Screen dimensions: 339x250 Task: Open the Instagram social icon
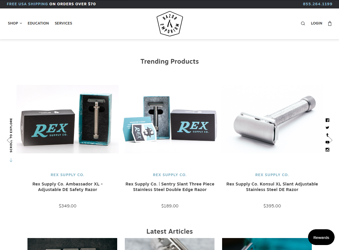327,150
